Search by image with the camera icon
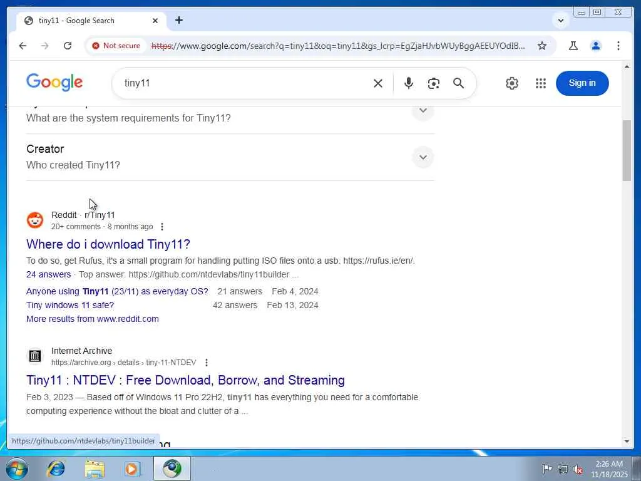Image resolution: width=641 pixels, height=481 pixels. click(433, 83)
